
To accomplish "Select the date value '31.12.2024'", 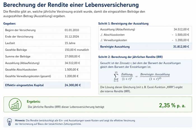I will (72, 36).
